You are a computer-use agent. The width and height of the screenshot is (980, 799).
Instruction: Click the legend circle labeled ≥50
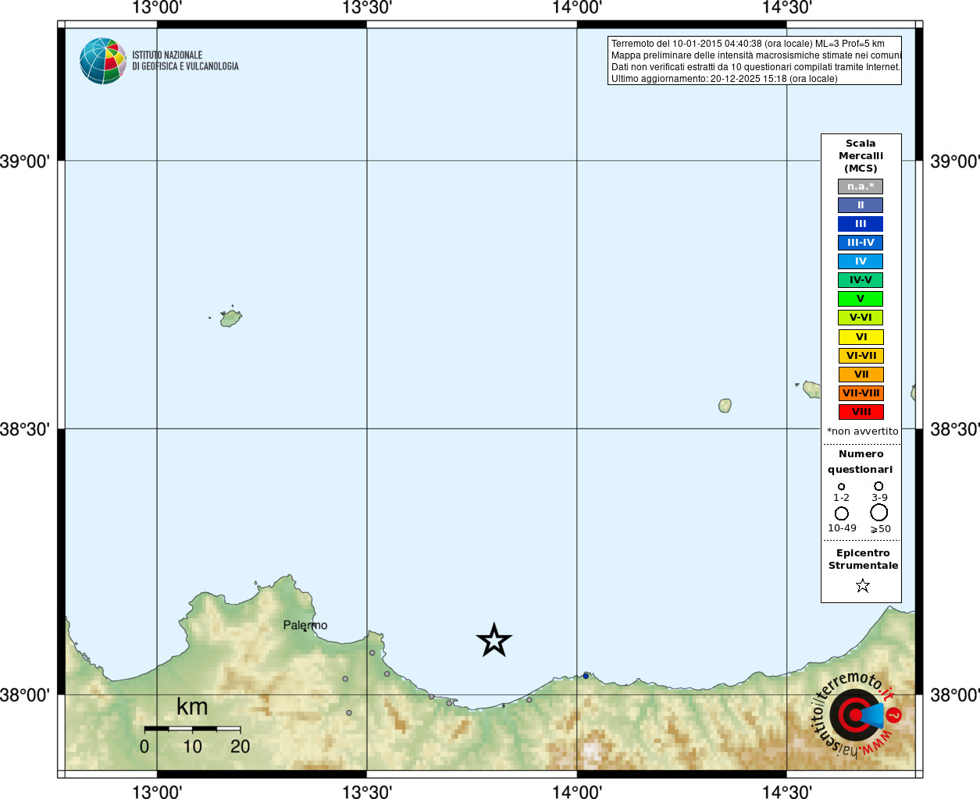pos(879,512)
